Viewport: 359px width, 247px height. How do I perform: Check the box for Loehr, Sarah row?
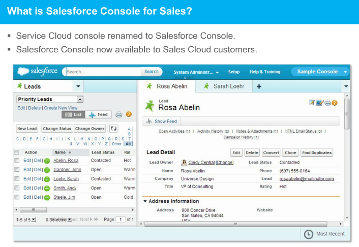coord(17,178)
